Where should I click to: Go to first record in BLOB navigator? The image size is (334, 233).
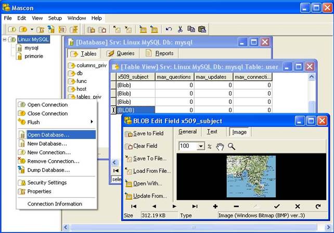pyautogui.click(x=134, y=206)
